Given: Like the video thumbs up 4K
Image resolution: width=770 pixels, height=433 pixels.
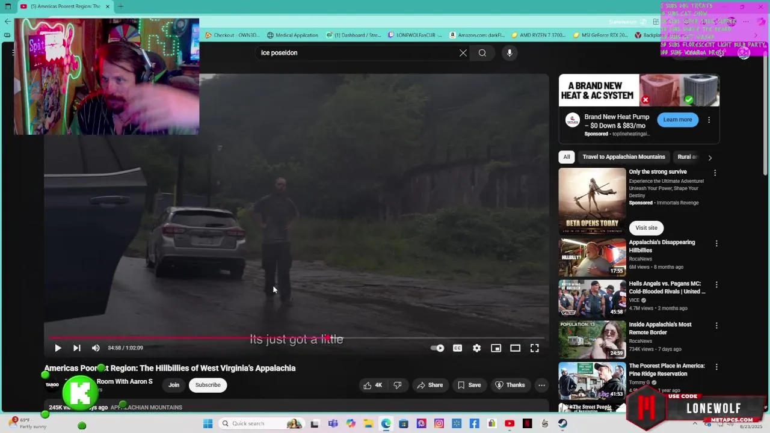Looking at the screenshot, I should (x=373, y=385).
